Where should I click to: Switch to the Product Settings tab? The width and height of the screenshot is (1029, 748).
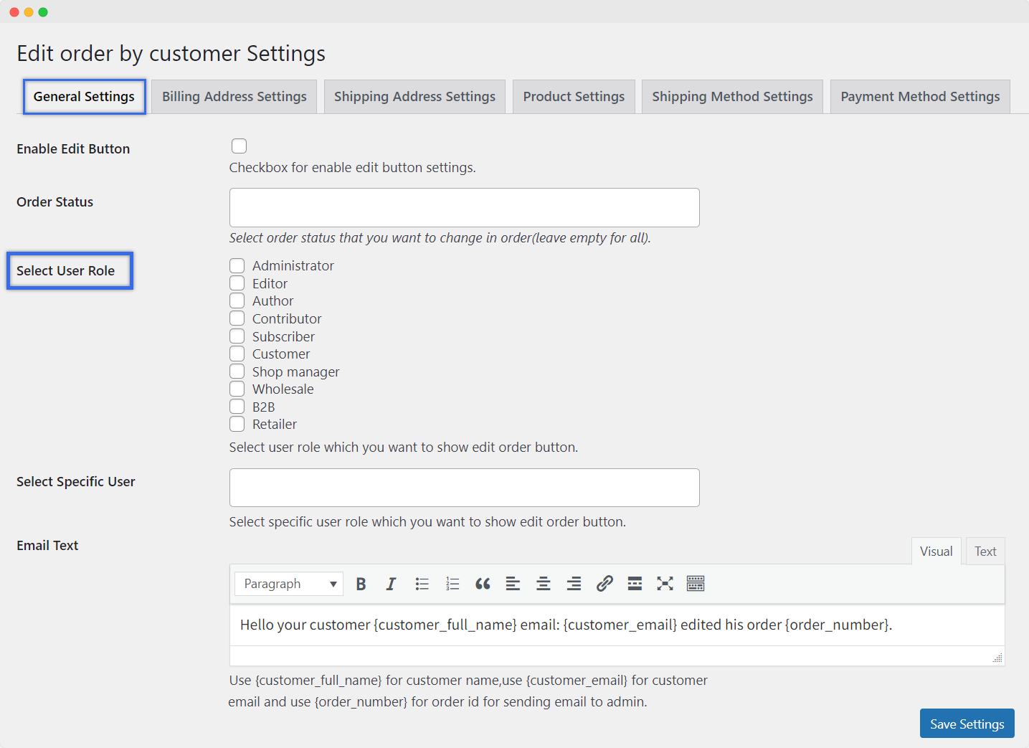(574, 97)
